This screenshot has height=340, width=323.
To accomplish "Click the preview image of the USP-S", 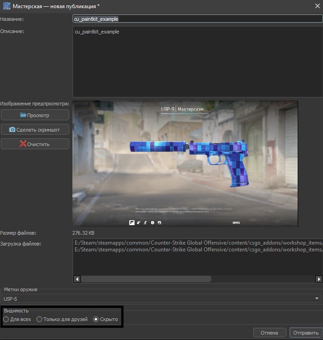I will tap(185, 164).
